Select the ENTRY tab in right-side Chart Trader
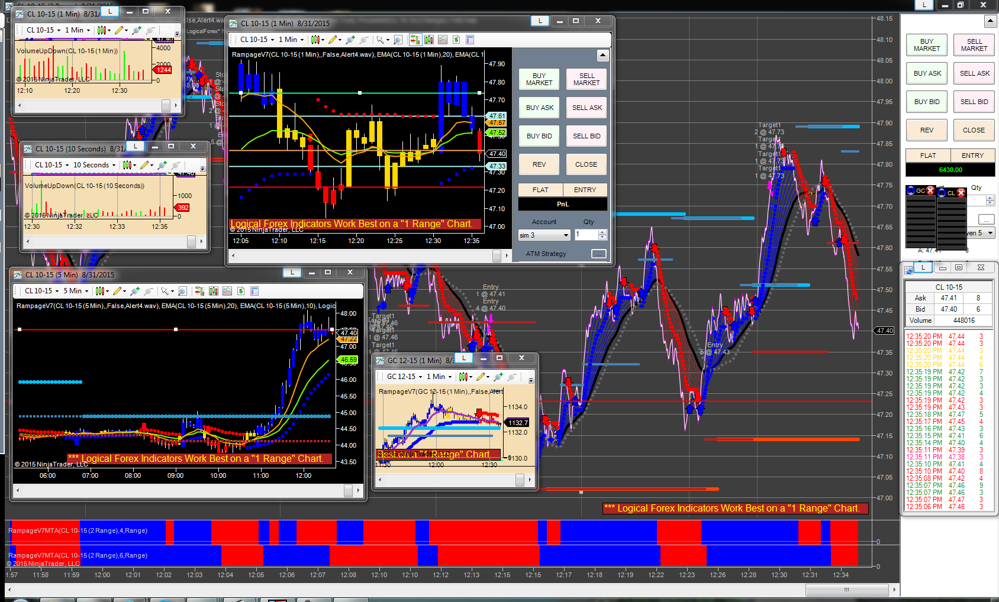Viewport: 999px width, 602px height. (x=973, y=156)
